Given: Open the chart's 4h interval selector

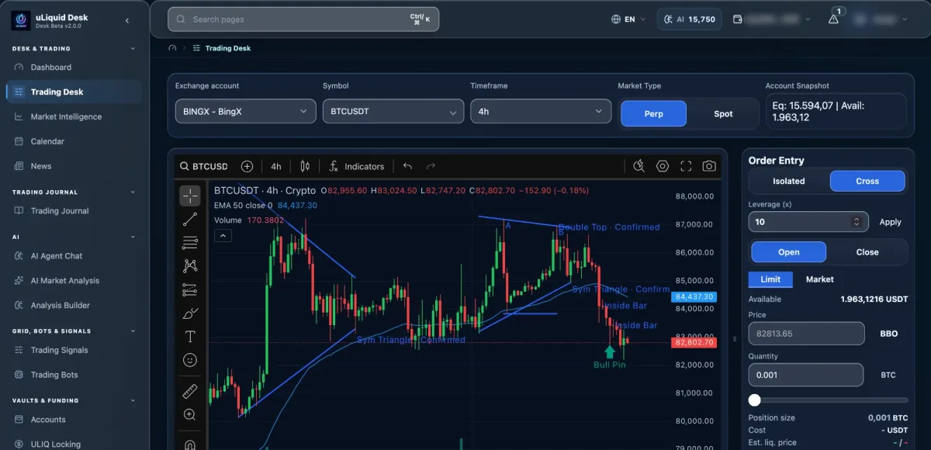Looking at the screenshot, I should pos(276,166).
